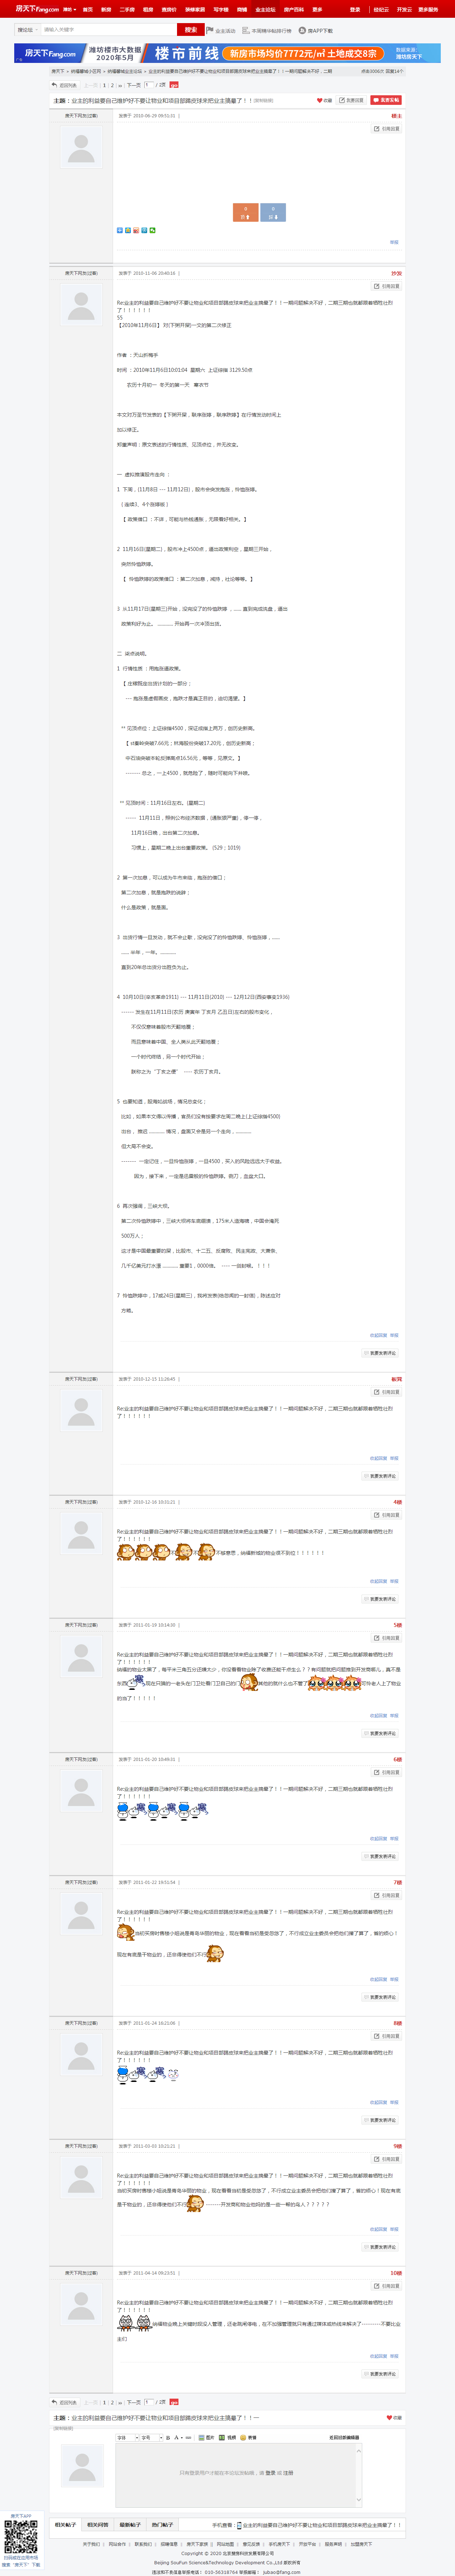Downvote the first post with blue 踩 button
The image size is (455, 2576).
point(273,212)
